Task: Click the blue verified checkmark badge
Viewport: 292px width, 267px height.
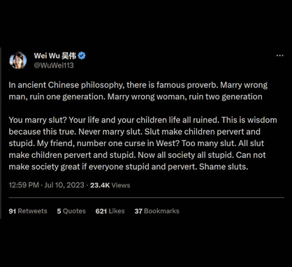Action: pyautogui.click(x=82, y=56)
